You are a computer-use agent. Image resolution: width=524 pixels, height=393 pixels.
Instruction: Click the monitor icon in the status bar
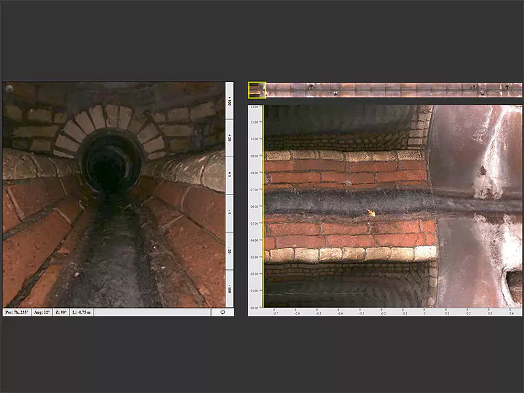pyautogui.click(x=223, y=312)
